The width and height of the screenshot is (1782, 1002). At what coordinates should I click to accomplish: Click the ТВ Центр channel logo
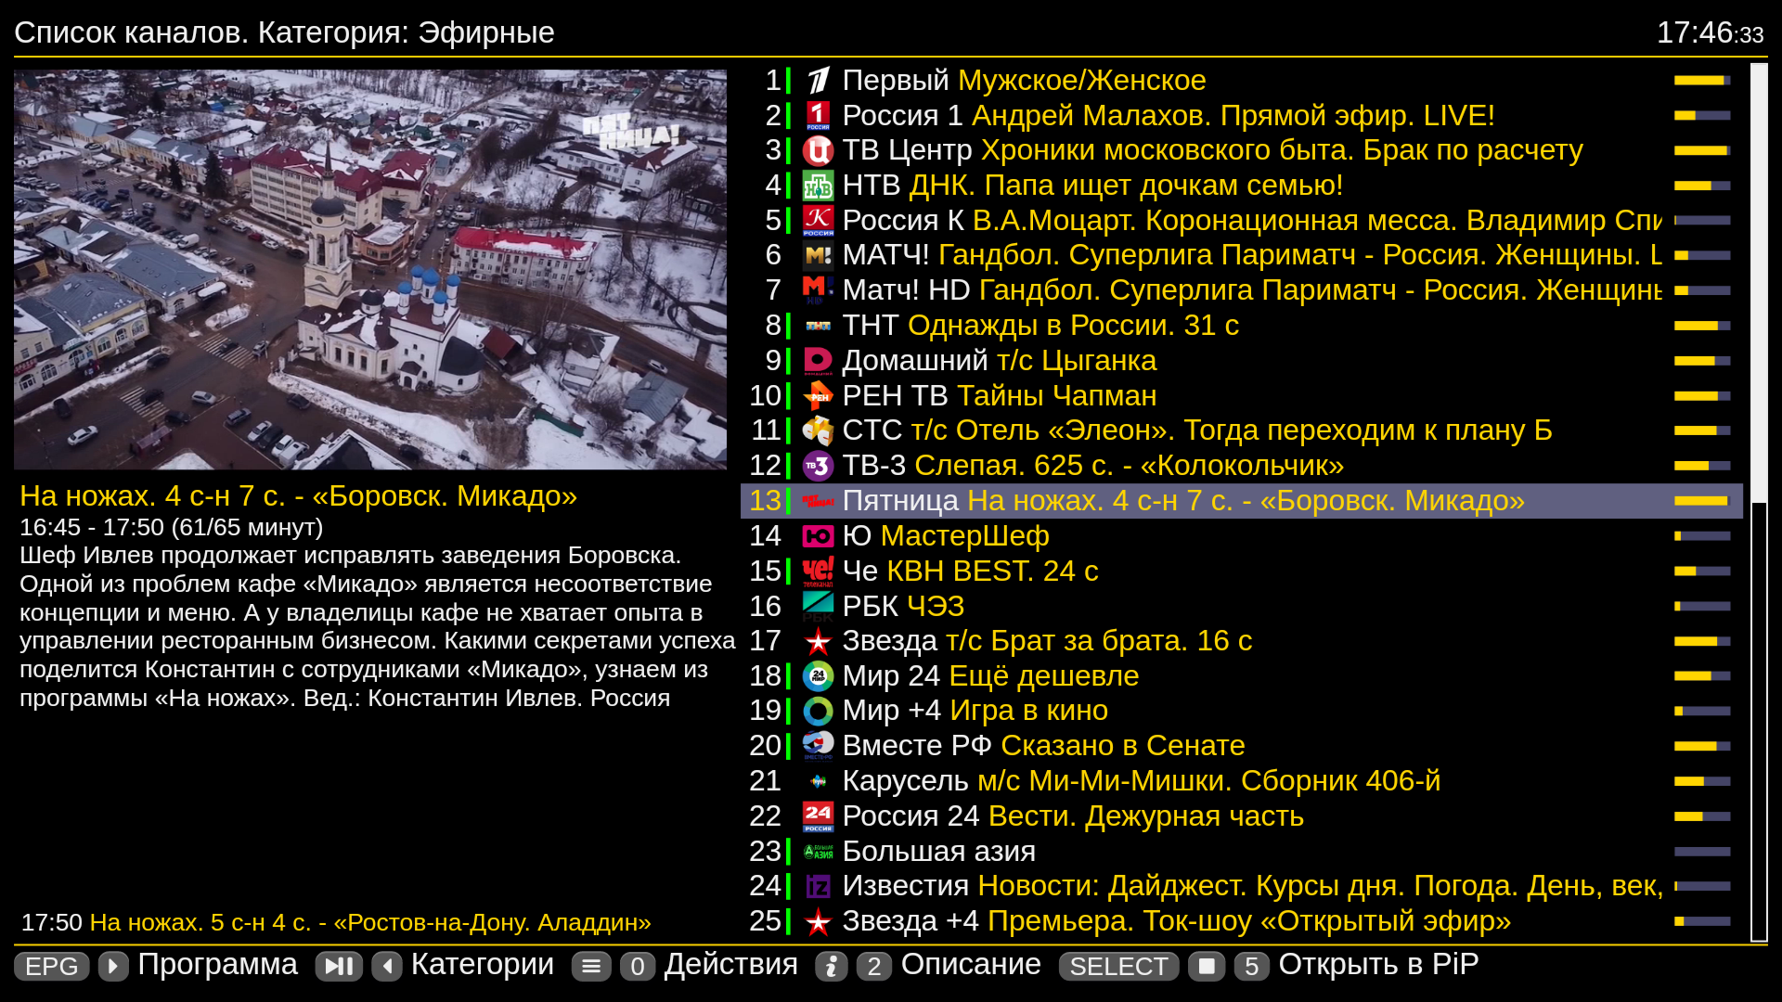point(818,150)
